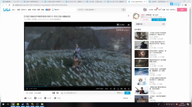Go back with browser back arrow
Screen dimensions: 192x107
(3, 5)
